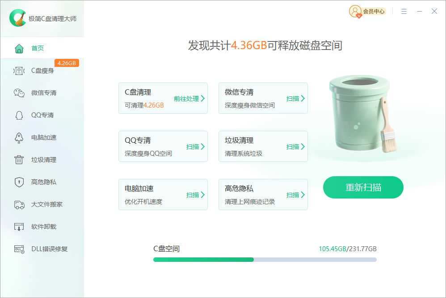Click the 垃圾清理 card title
446x298 pixels.
[239, 141]
